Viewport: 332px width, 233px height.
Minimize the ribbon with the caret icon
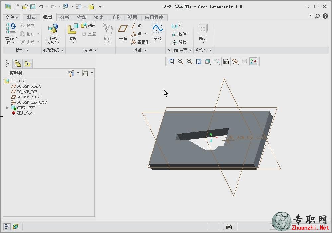310,16
